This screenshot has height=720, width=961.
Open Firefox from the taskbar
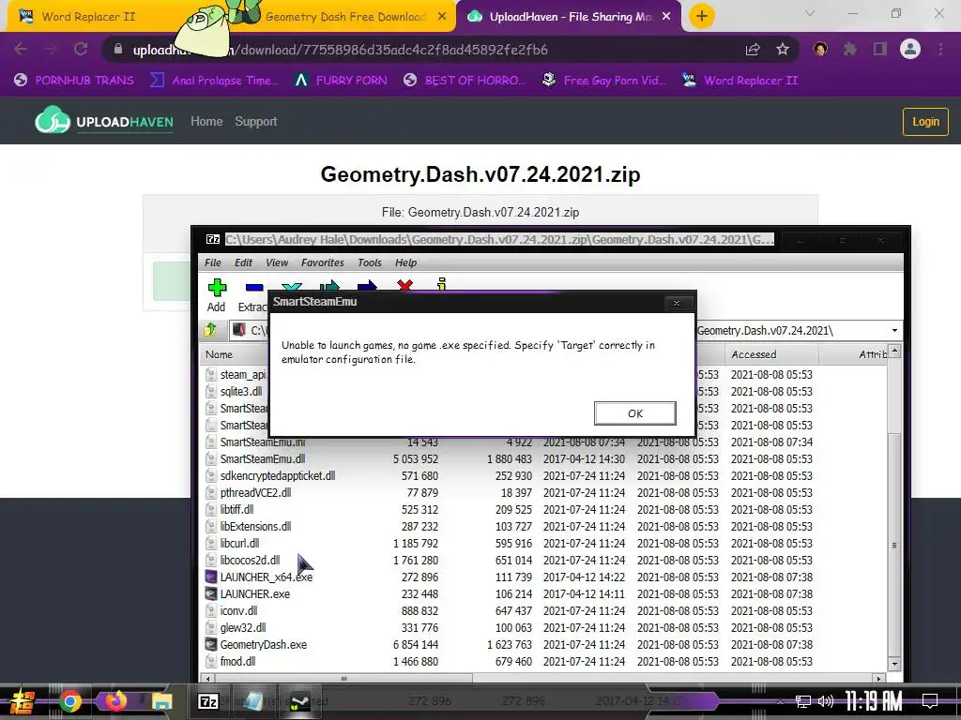click(x=115, y=701)
